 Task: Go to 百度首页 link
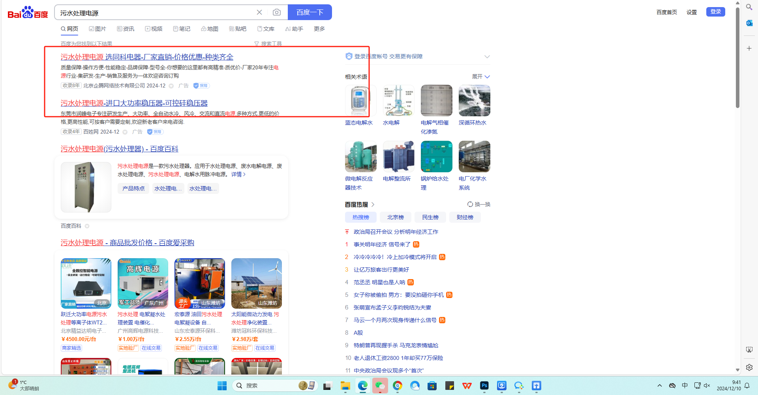tap(667, 12)
